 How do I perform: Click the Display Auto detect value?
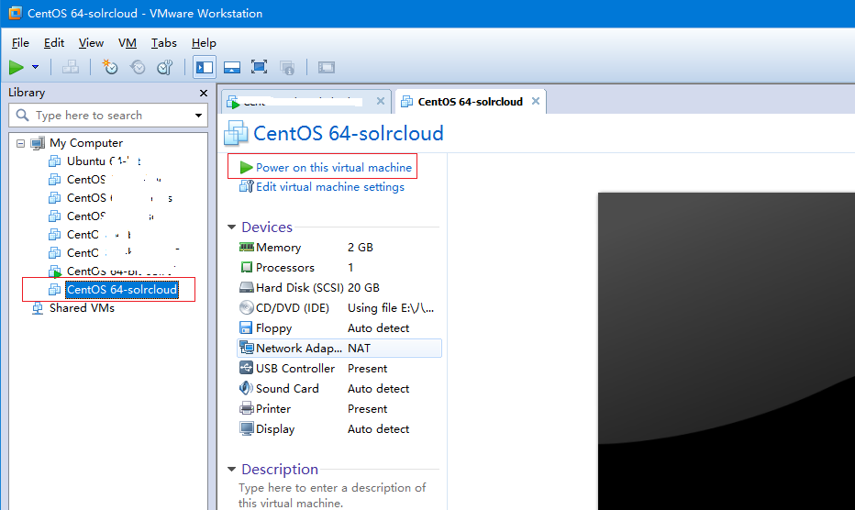point(379,428)
